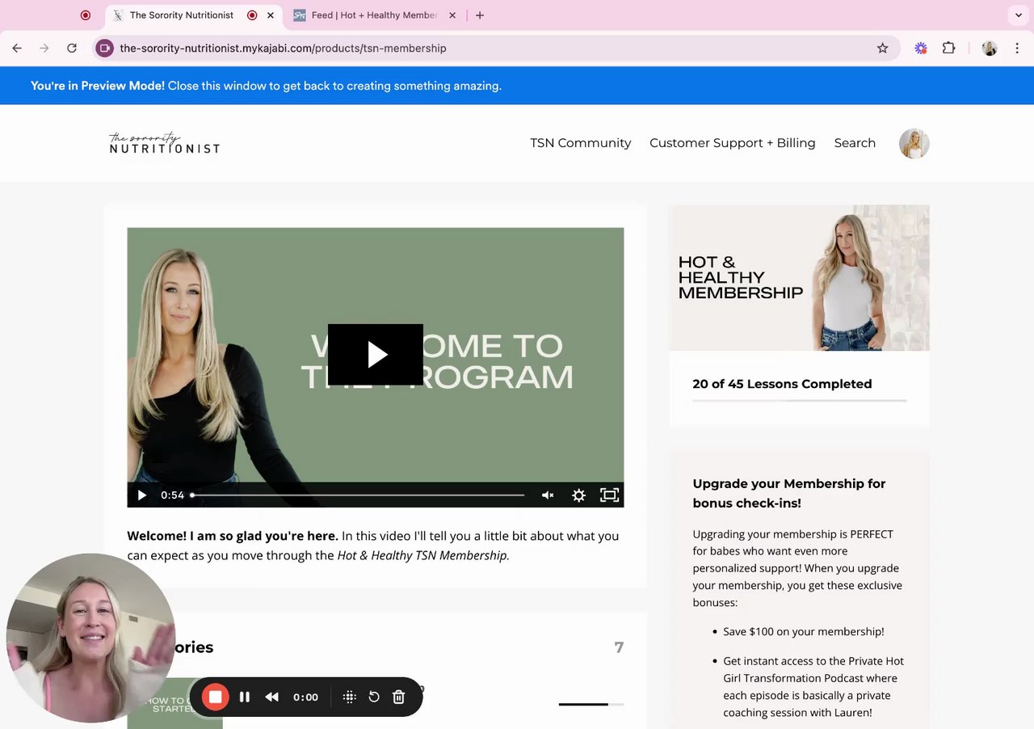This screenshot has height=729, width=1034.
Task: Unmute the video with the speaker icon
Action: point(548,495)
